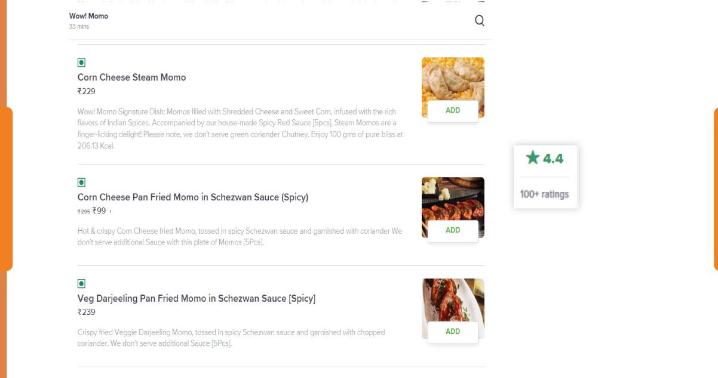Add Corn Cheese Pan Fried Momo to cart
The height and width of the screenshot is (378, 718).
coord(452,230)
